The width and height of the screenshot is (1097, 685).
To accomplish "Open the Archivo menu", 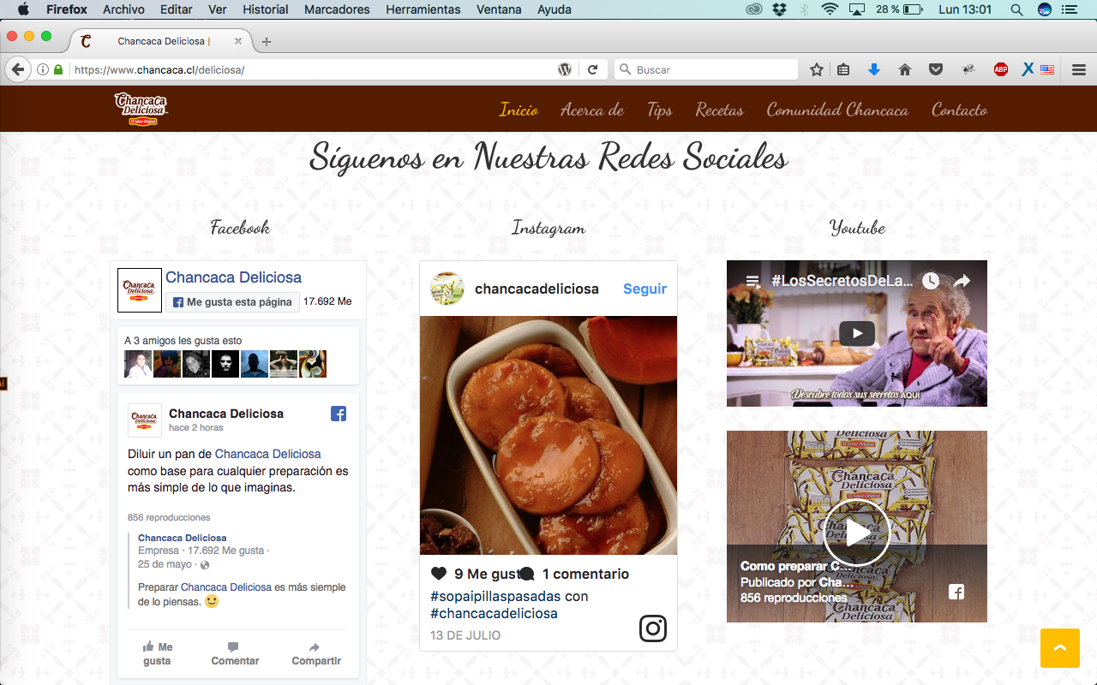I will [123, 9].
